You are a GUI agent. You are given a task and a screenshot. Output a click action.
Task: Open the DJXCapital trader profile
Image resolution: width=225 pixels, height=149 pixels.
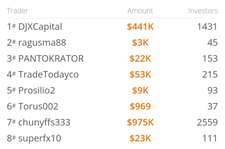coord(40,27)
